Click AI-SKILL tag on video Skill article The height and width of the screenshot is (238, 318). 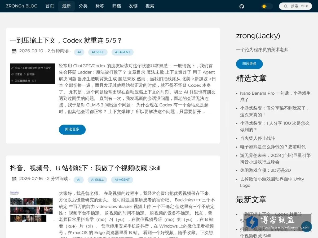(x=97, y=180)
